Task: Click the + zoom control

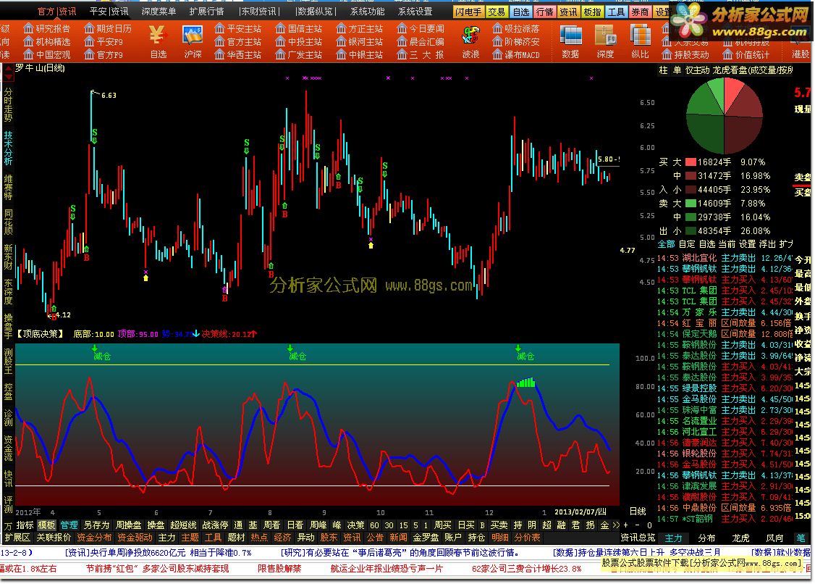Action: pos(626,525)
